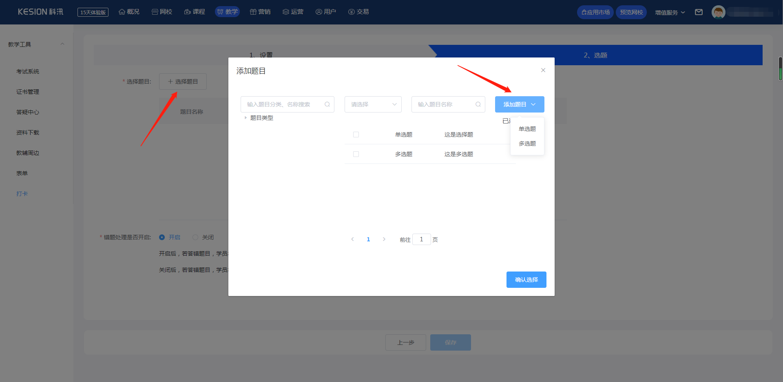Choose 单选题 from the dropdown menu
Image resolution: width=783 pixels, height=382 pixels.
(527, 129)
